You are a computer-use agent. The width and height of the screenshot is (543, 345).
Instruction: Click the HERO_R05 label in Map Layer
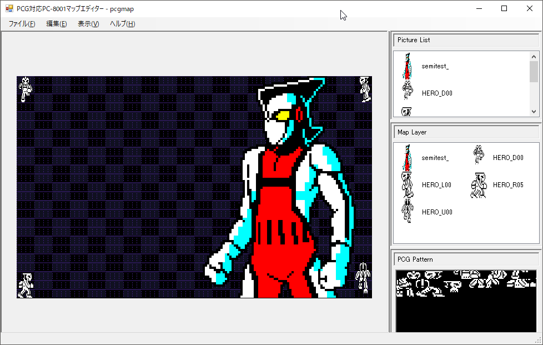pyautogui.click(x=508, y=185)
